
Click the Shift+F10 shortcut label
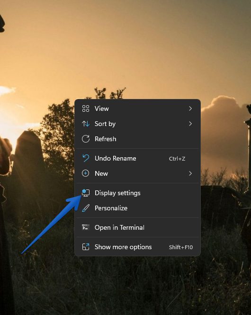point(181,247)
